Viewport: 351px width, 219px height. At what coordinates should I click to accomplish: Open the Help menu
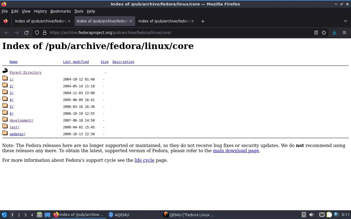(x=91, y=11)
